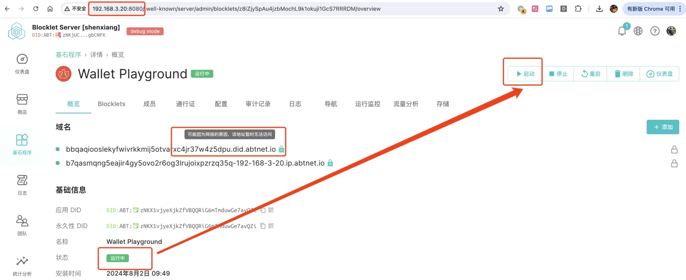
Task: Switch to the 配置 tab
Action: click(x=221, y=104)
